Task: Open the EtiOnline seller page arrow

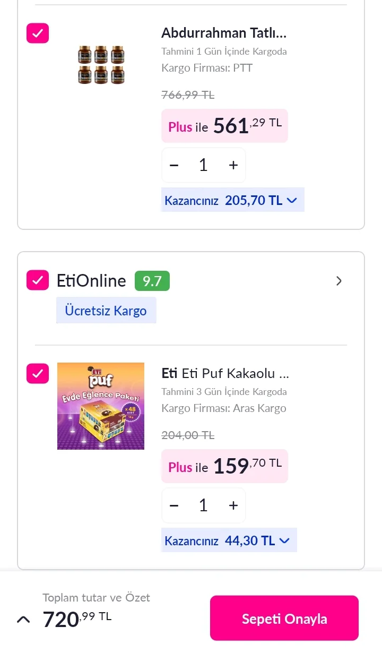Action: coord(339,281)
